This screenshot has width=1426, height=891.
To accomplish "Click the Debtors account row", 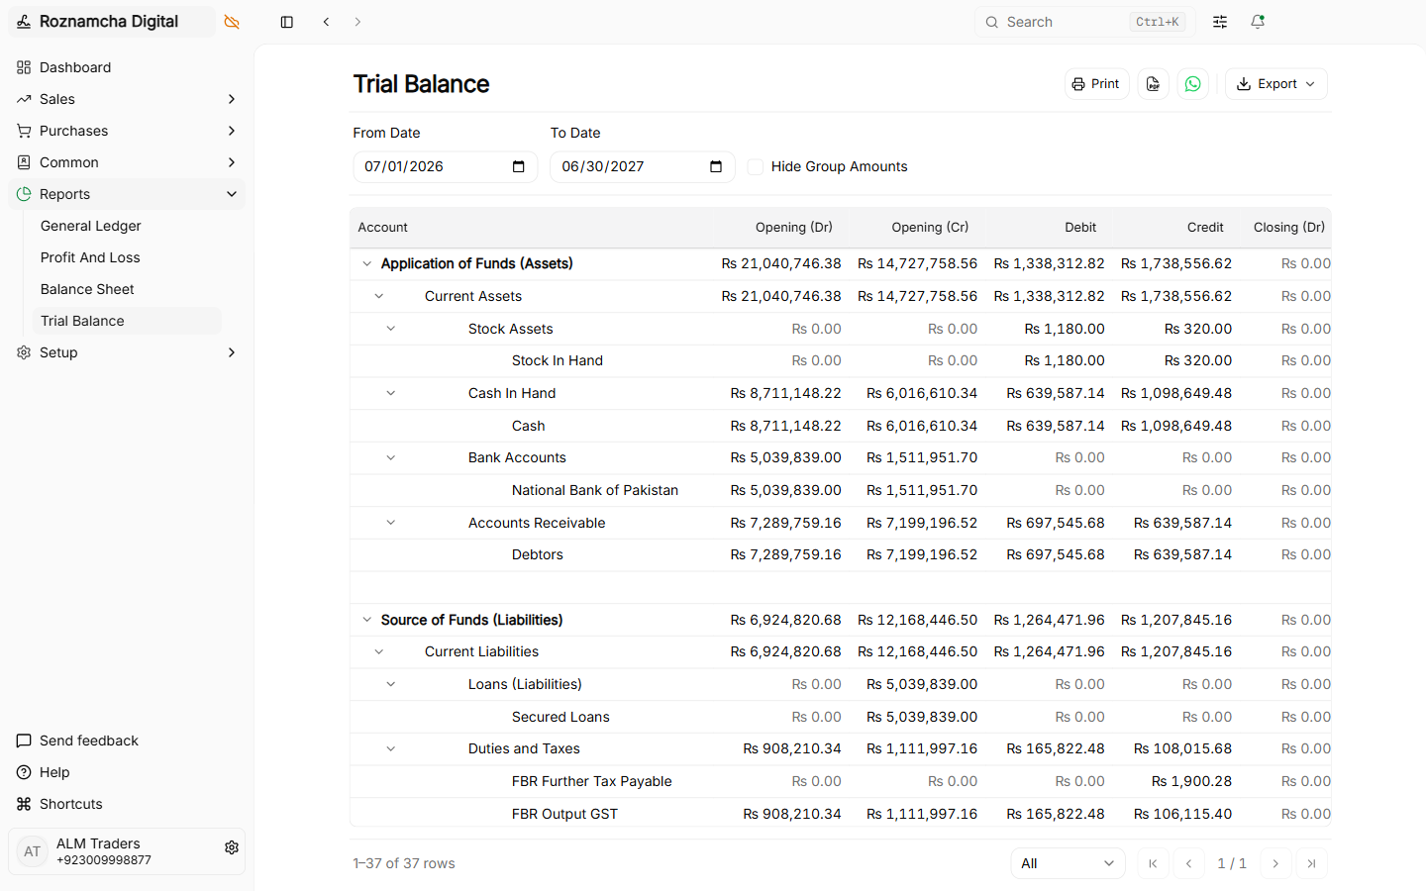I will (840, 554).
